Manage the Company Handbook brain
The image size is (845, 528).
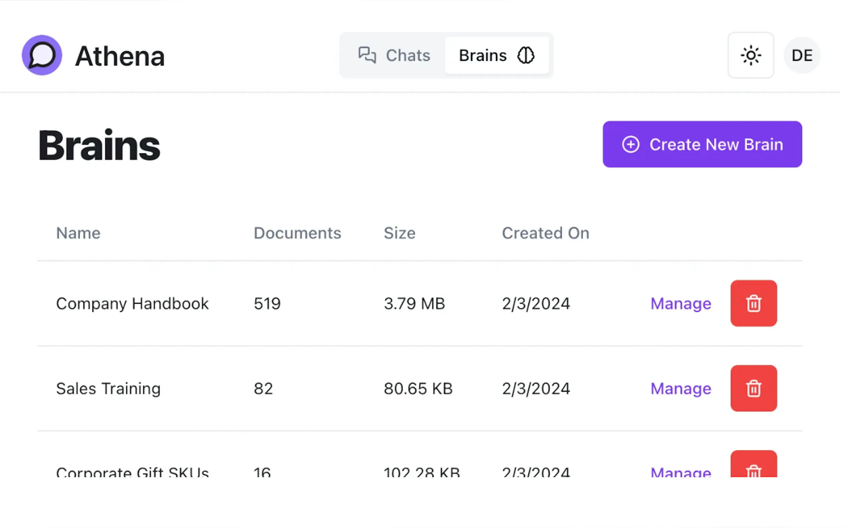pos(680,303)
